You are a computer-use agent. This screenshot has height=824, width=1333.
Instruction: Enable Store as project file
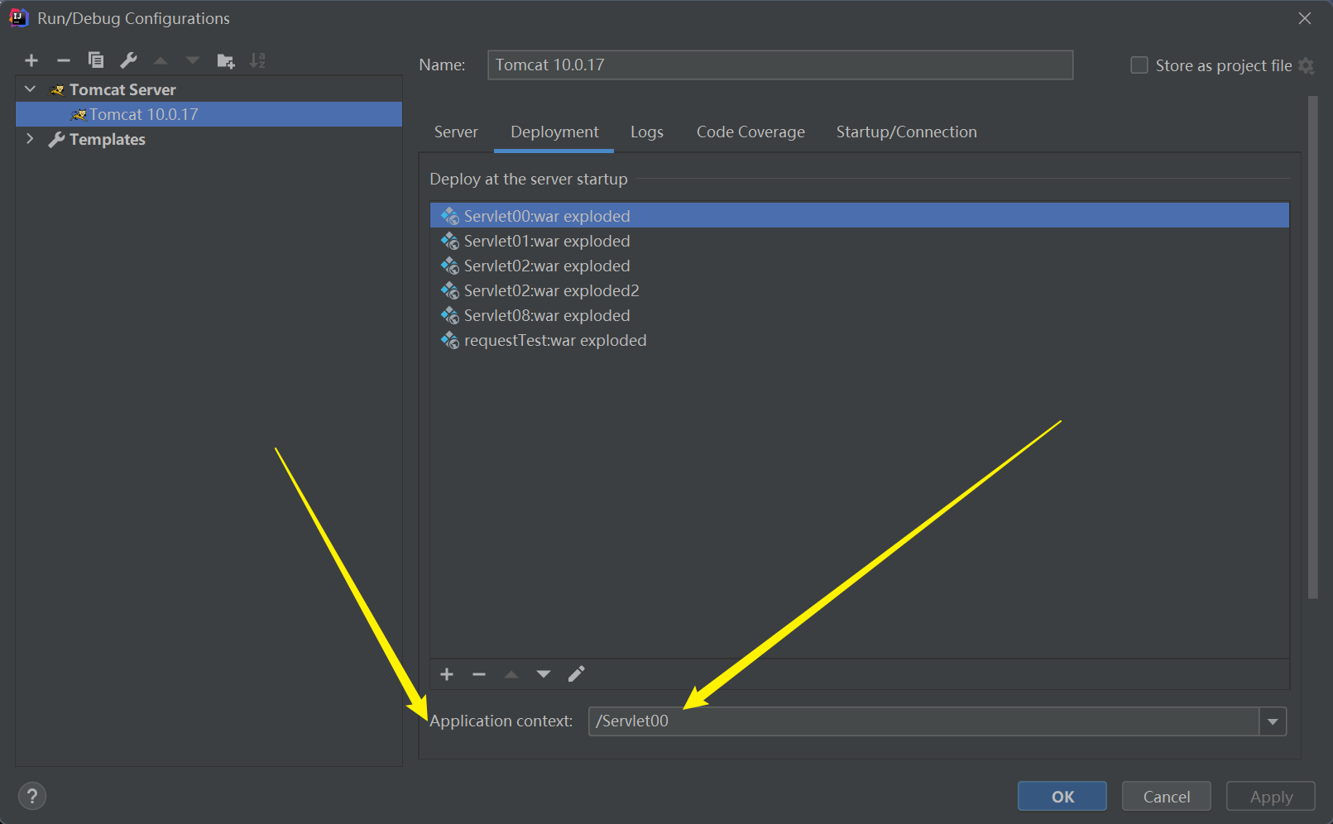(x=1139, y=65)
